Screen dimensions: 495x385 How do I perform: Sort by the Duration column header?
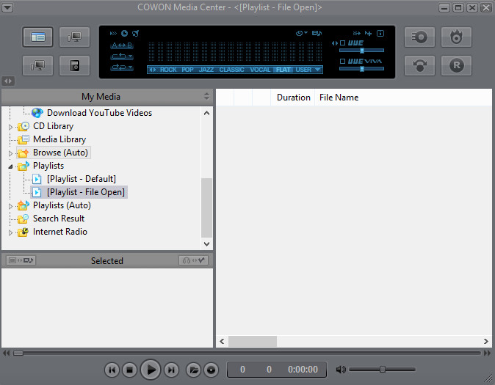(x=292, y=98)
